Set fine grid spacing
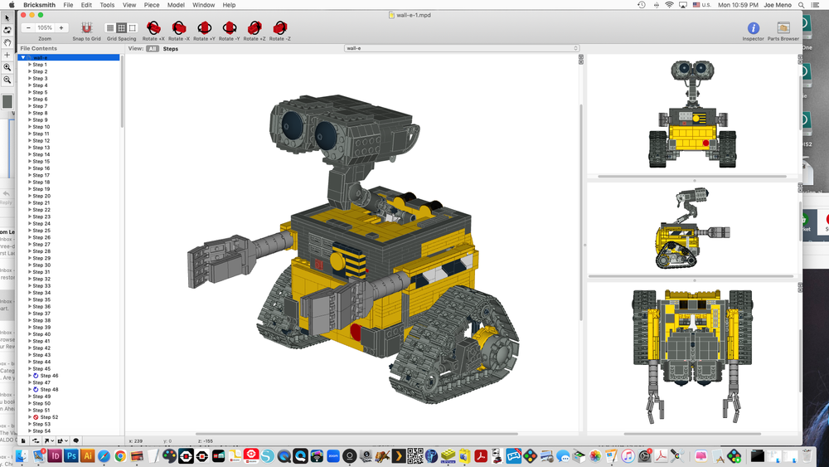The image size is (829, 467). 110,28
